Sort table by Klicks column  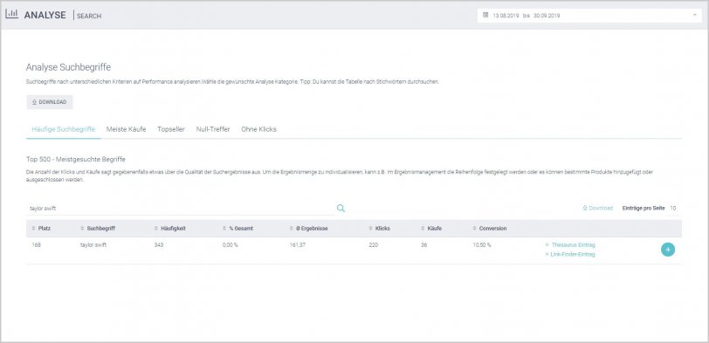point(379,229)
